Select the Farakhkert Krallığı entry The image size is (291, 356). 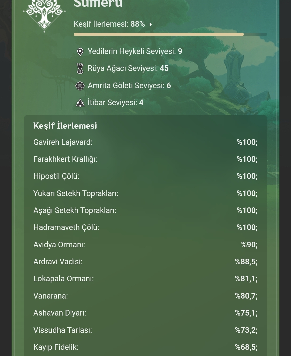tap(145, 159)
